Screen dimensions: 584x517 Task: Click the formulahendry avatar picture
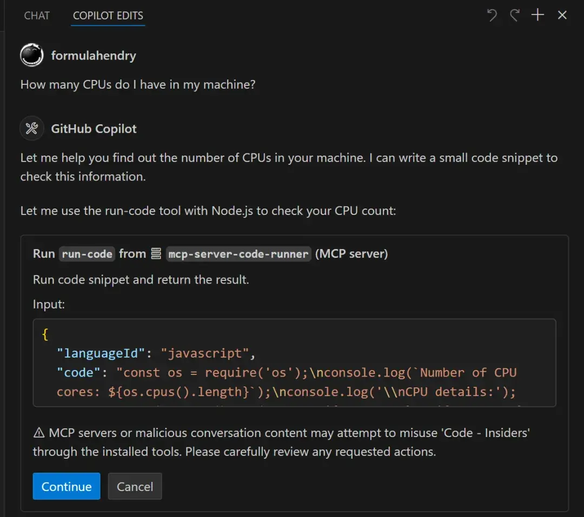click(32, 56)
